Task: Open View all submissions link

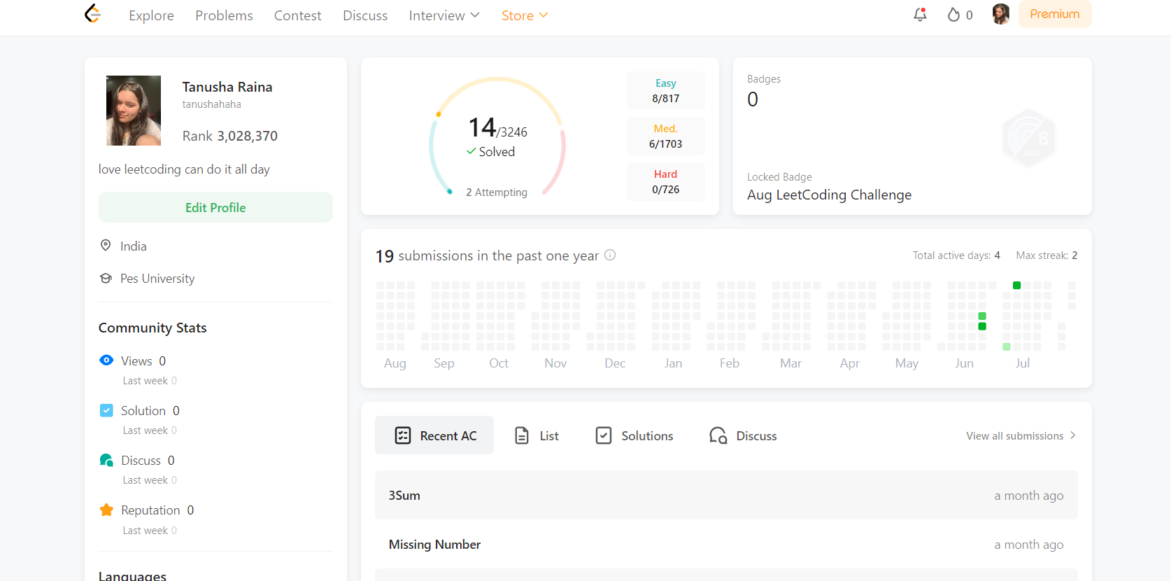Action: coord(1021,435)
